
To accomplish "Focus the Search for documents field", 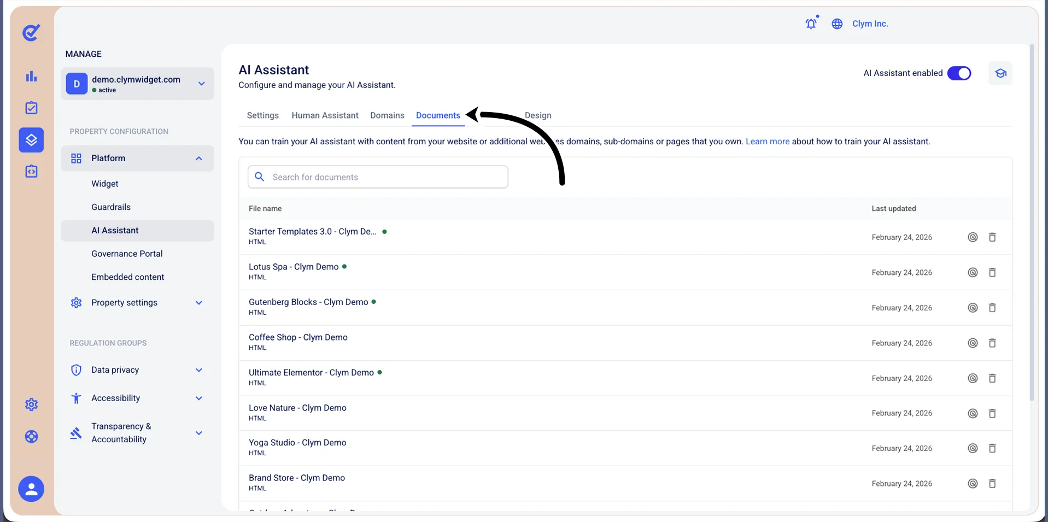I will [x=378, y=177].
